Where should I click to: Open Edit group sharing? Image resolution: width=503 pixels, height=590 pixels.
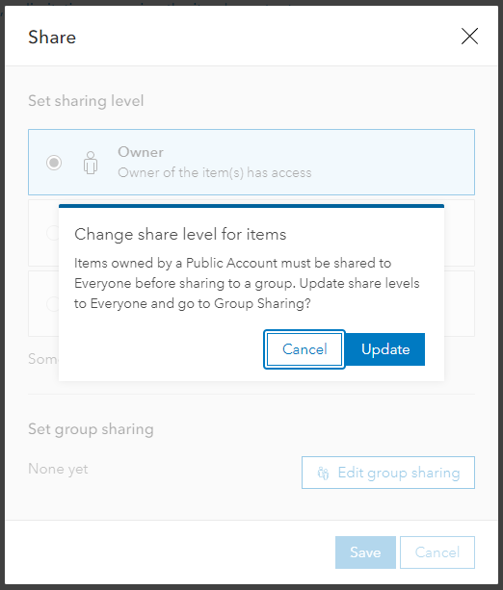tap(388, 473)
